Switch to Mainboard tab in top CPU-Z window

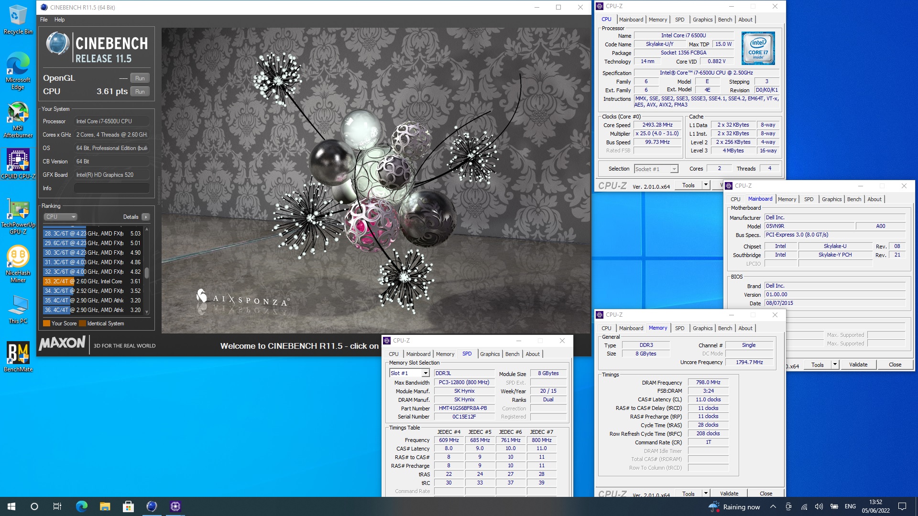pos(631,20)
